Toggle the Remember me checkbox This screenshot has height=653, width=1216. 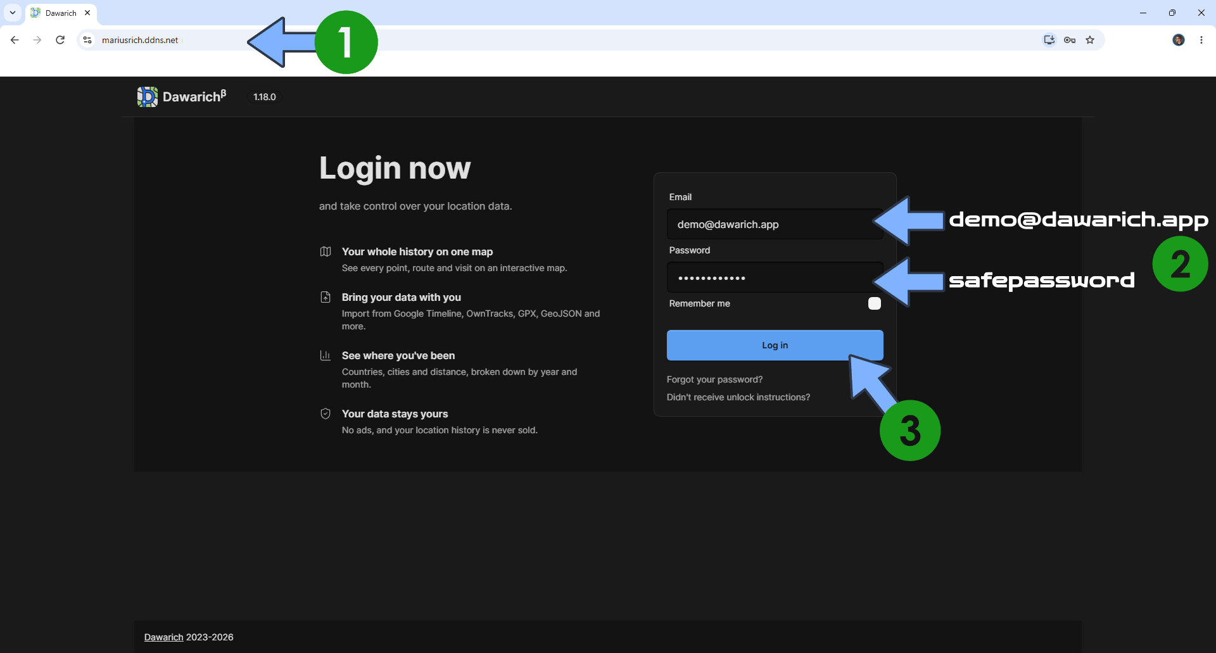tap(875, 303)
